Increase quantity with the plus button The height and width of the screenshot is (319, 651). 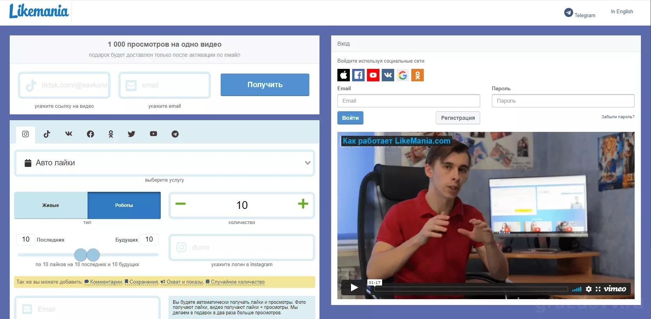303,204
